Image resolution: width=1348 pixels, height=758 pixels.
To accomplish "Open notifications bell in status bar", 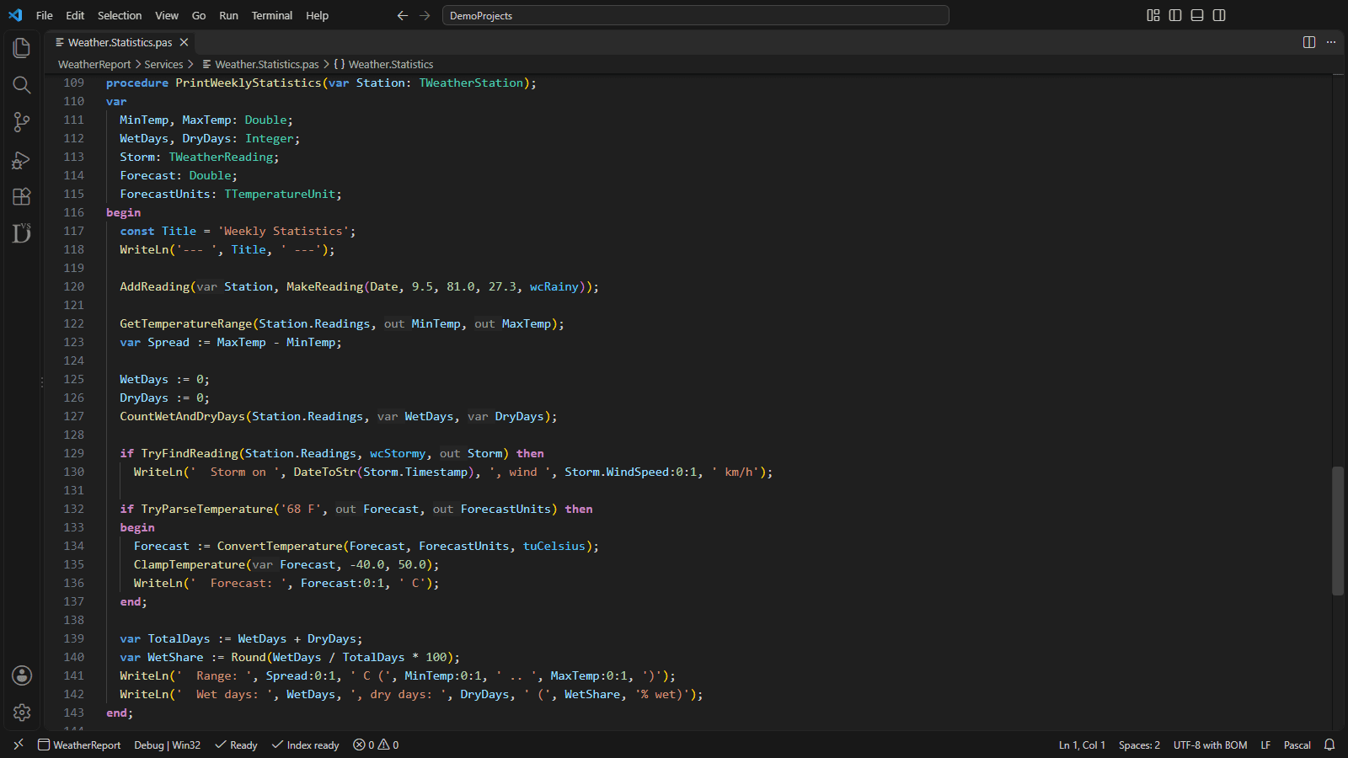I will (x=1329, y=745).
